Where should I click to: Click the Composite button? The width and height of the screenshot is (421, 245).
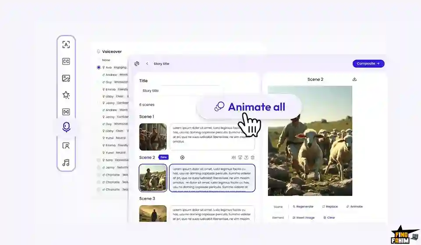tap(368, 64)
